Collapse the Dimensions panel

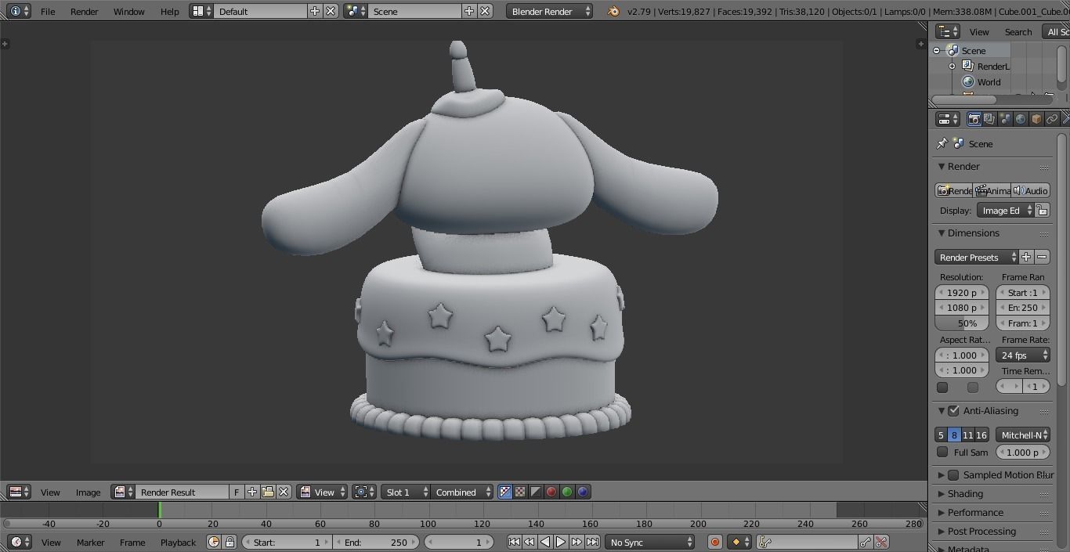coord(942,233)
